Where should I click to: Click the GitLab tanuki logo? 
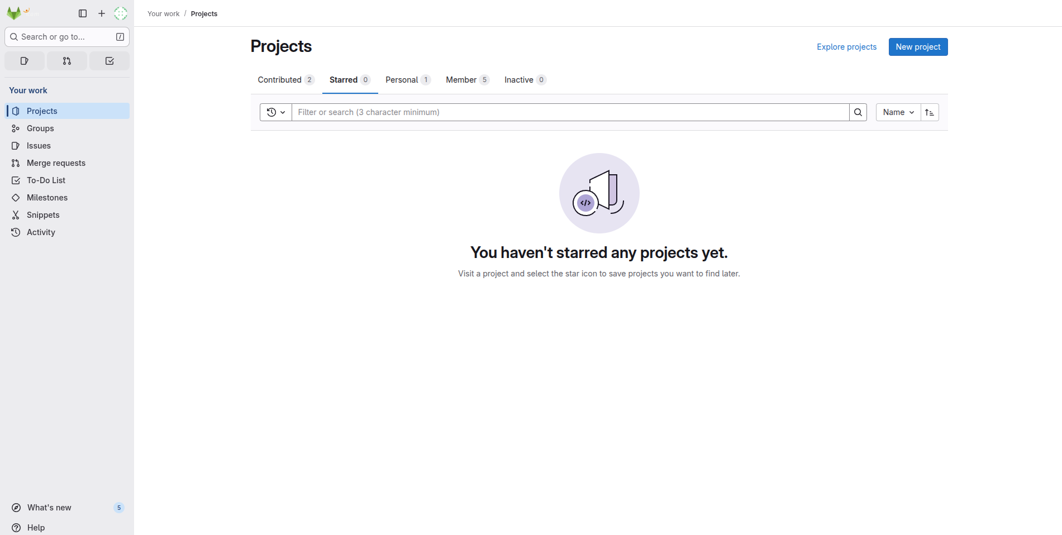click(x=13, y=13)
